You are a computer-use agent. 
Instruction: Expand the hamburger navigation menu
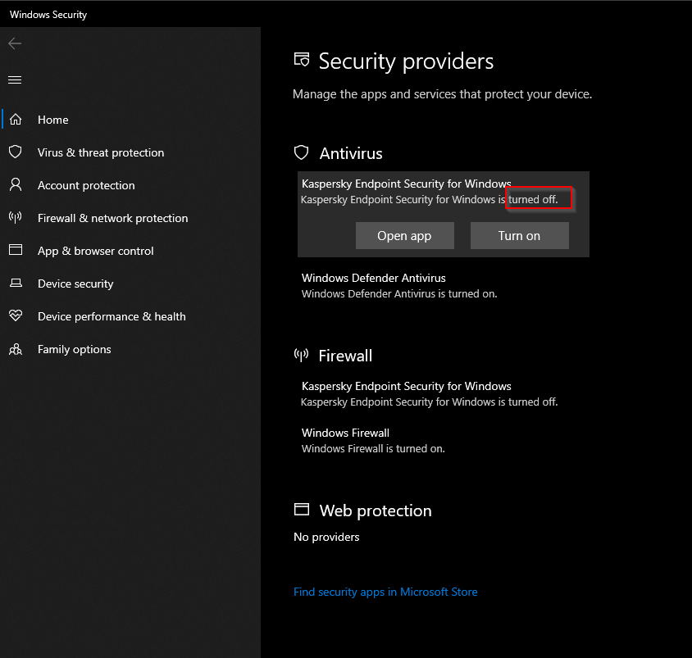point(15,79)
